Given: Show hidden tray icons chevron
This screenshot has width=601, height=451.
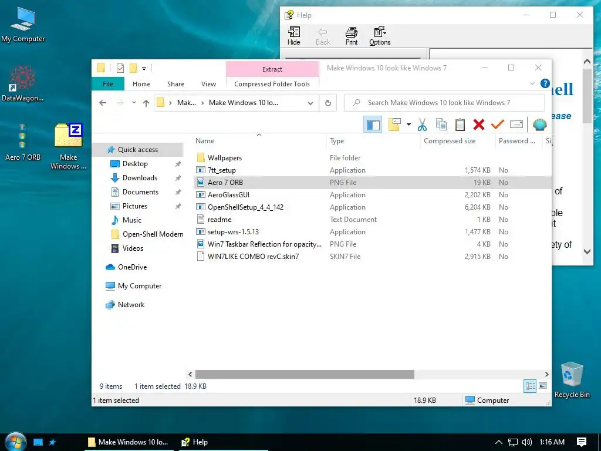Looking at the screenshot, I should point(499,442).
